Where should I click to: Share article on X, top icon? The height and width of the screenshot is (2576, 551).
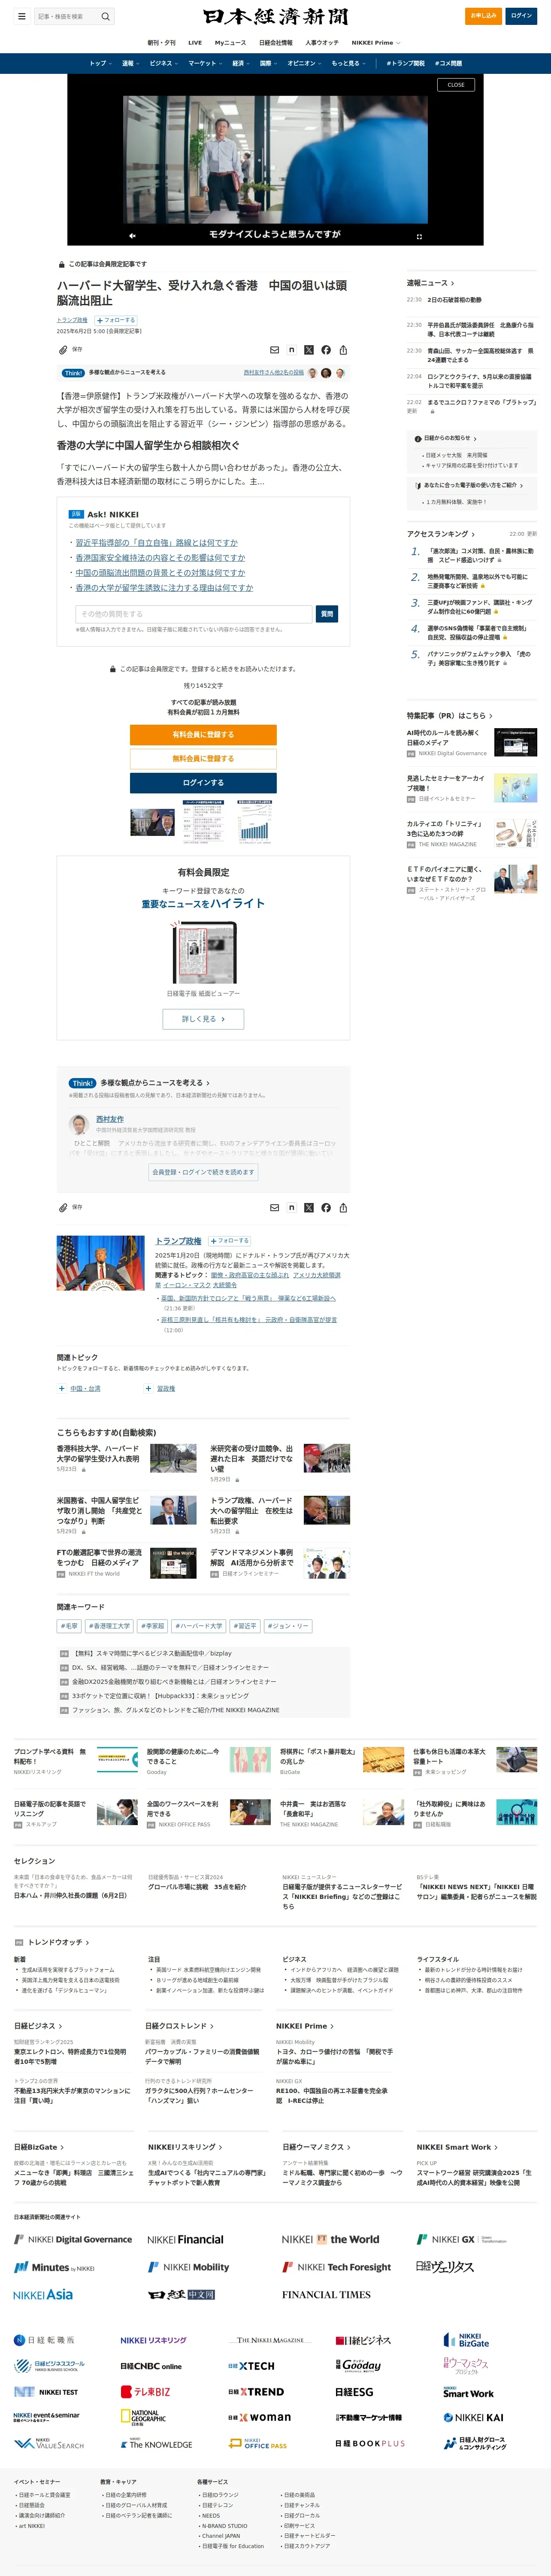point(308,350)
